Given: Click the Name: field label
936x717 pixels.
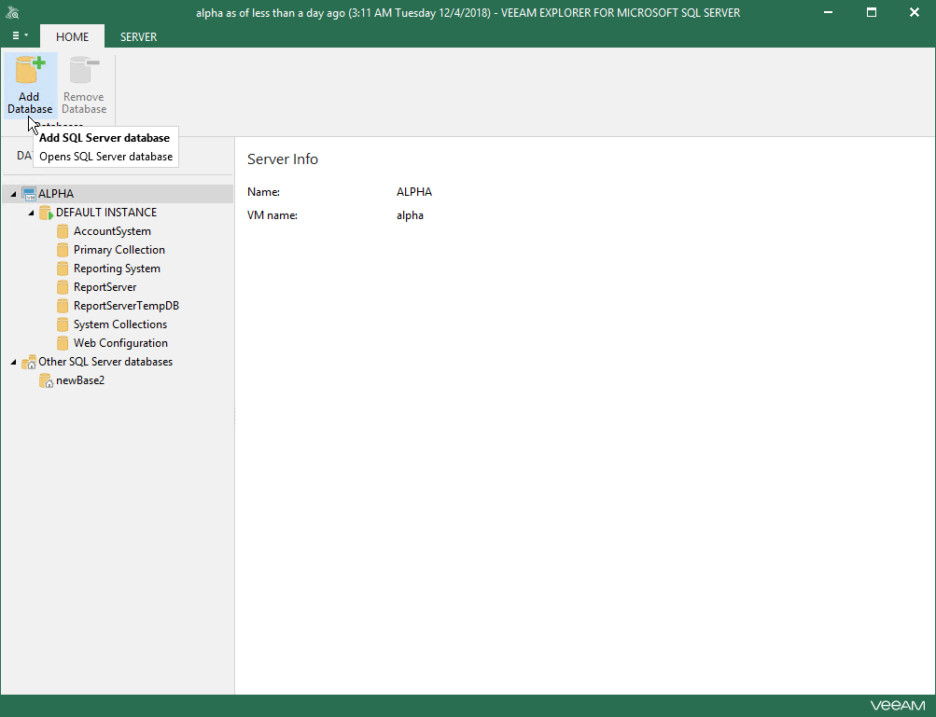Looking at the screenshot, I should click(264, 192).
